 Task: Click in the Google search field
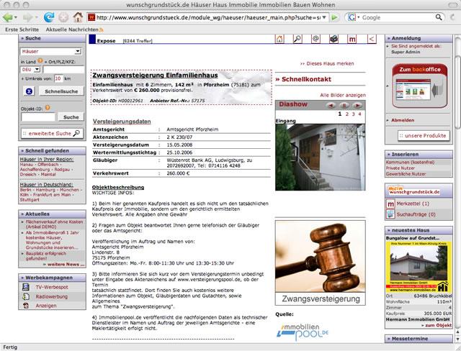[x=398, y=17]
